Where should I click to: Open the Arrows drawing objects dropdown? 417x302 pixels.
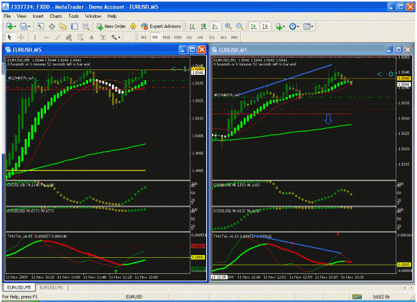coord(115,37)
